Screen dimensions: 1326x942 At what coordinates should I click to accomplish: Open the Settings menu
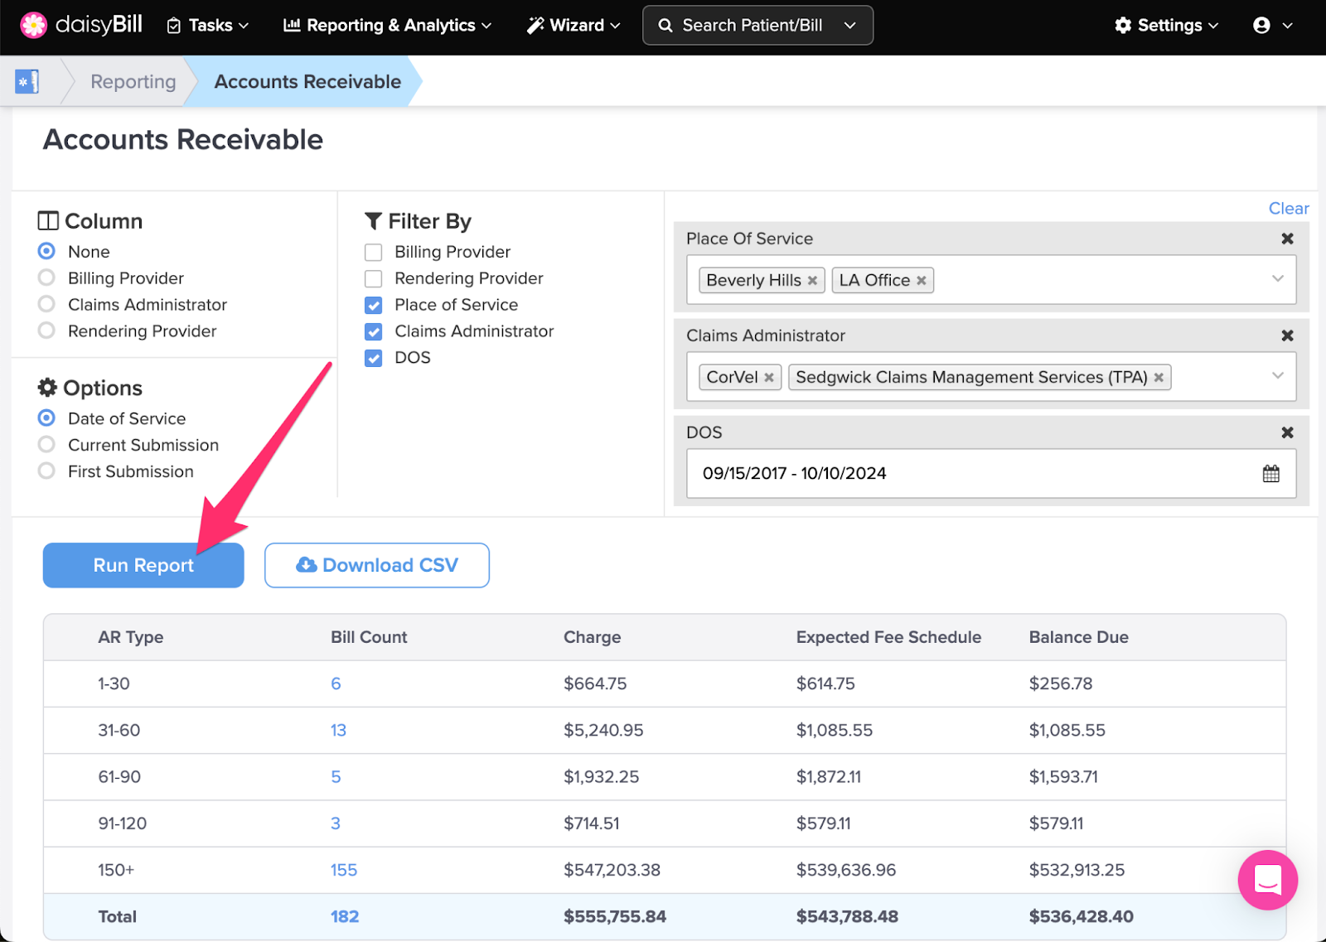(1167, 26)
